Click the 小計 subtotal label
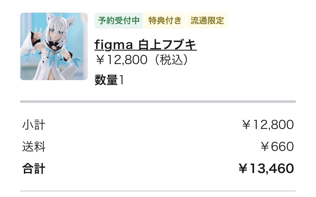Image resolution: width=316 pixels, height=197 pixels. tap(33, 125)
